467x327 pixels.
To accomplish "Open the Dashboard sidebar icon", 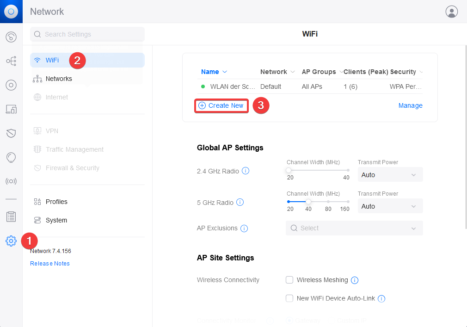I will coord(11,37).
